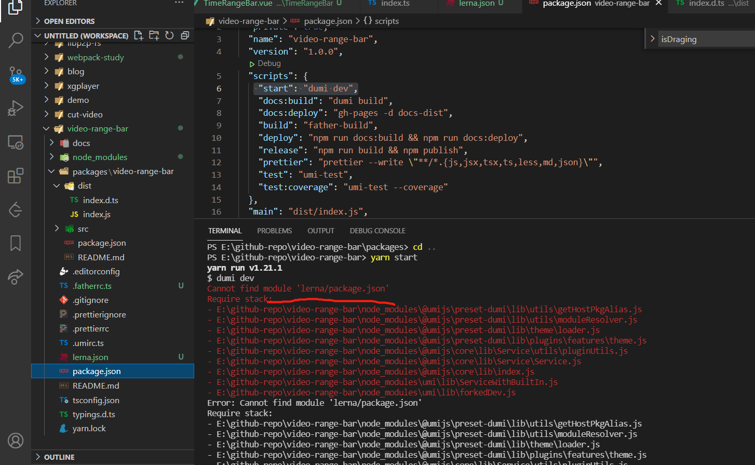
Task: Open the Remote Explorer view
Action: (15, 141)
